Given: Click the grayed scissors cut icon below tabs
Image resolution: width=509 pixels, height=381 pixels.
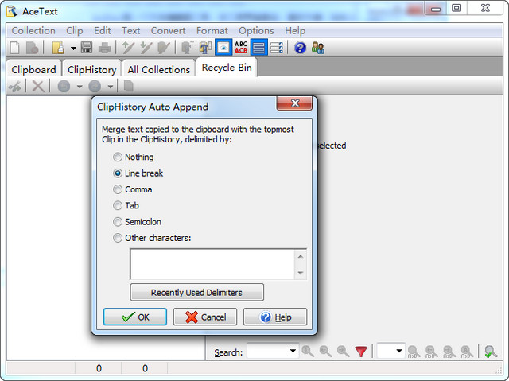Looking at the screenshot, I should click(15, 87).
